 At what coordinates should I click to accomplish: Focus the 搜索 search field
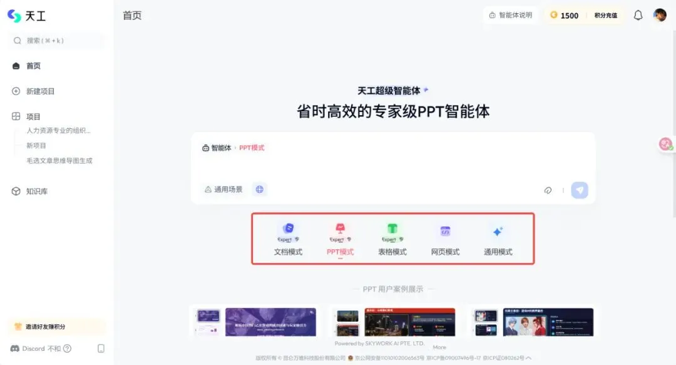[x=56, y=41]
